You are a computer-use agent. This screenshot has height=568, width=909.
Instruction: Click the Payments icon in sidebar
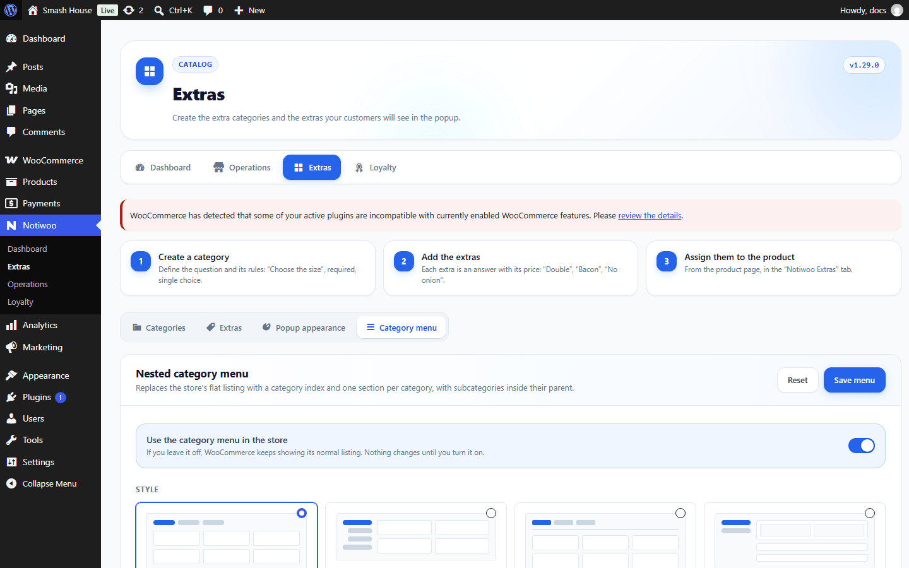[11, 203]
